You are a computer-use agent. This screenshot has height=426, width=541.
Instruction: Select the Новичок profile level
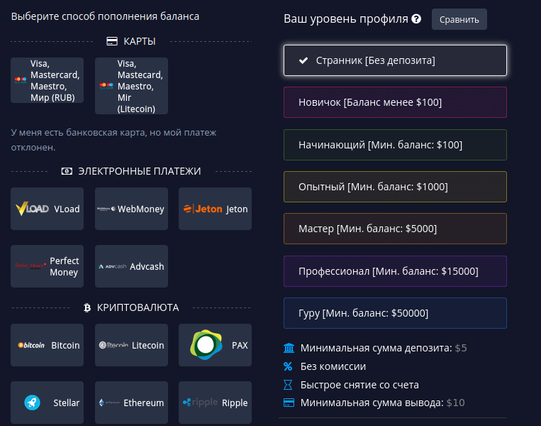point(395,102)
